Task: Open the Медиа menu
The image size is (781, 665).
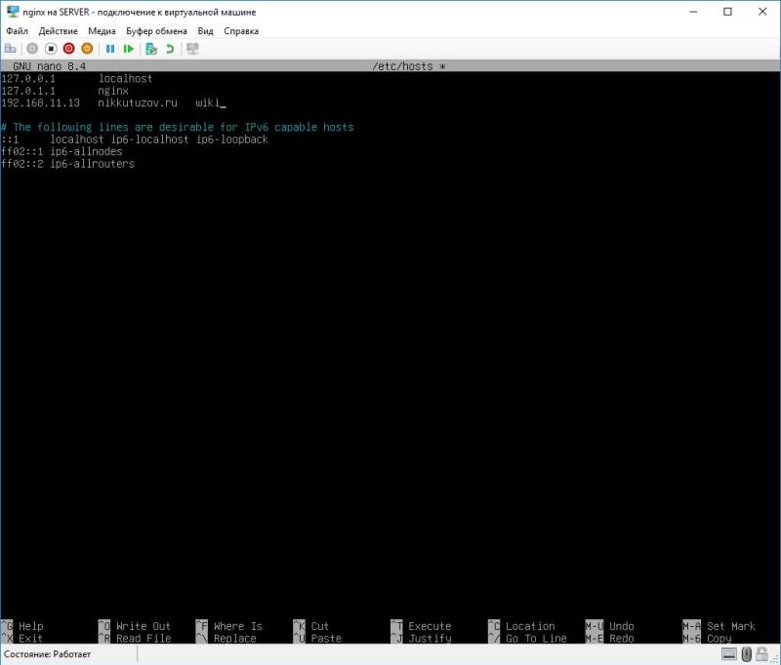Action: [102, 31]
